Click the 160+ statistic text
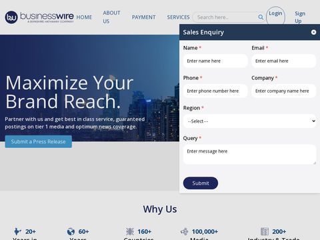Image resolution: width=320 pixels, height=240 pixels. click(x=145, y=231)
